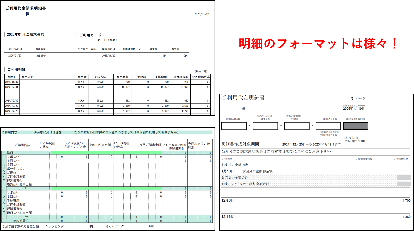Viewport: 414px width, 231px height.
Task: Click the (単位:円) note
Action: pos(201,71)
